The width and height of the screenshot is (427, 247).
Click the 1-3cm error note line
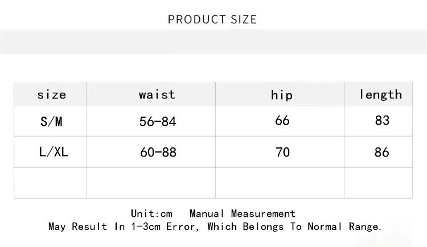(x=215, y=227)
